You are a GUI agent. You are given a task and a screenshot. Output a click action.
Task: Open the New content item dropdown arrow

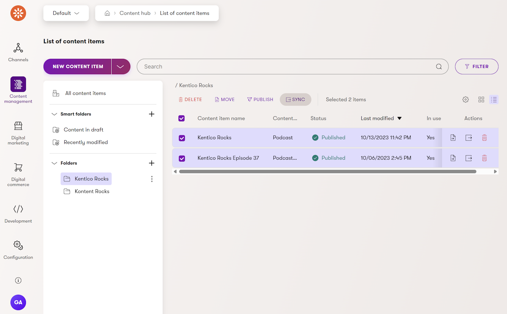tap(121, 67)
